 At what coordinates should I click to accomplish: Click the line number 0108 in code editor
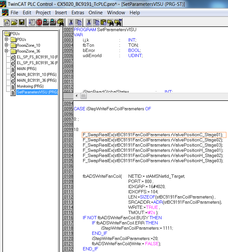[x=68, y=176]
